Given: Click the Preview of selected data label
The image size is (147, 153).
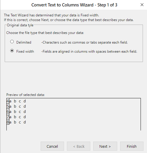Looking at the screenshot, I should (x=25, y=95).
